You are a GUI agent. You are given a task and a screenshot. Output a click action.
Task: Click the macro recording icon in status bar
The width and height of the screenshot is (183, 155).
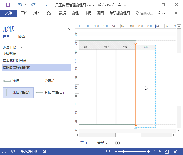[44, 152]
